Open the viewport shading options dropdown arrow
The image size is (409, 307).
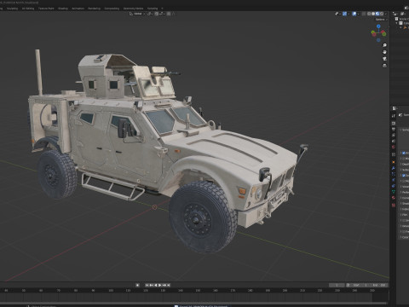(x=386, y=14)
